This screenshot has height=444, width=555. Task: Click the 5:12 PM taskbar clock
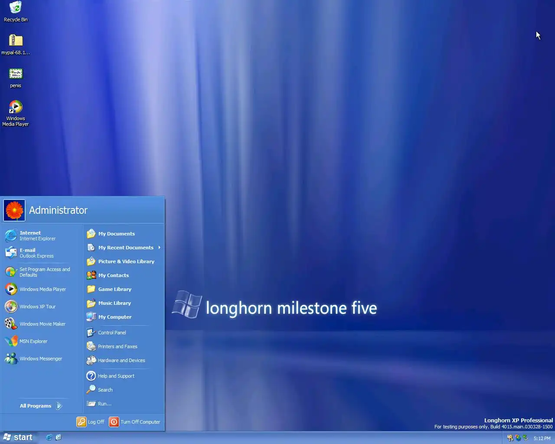[542, 438]
